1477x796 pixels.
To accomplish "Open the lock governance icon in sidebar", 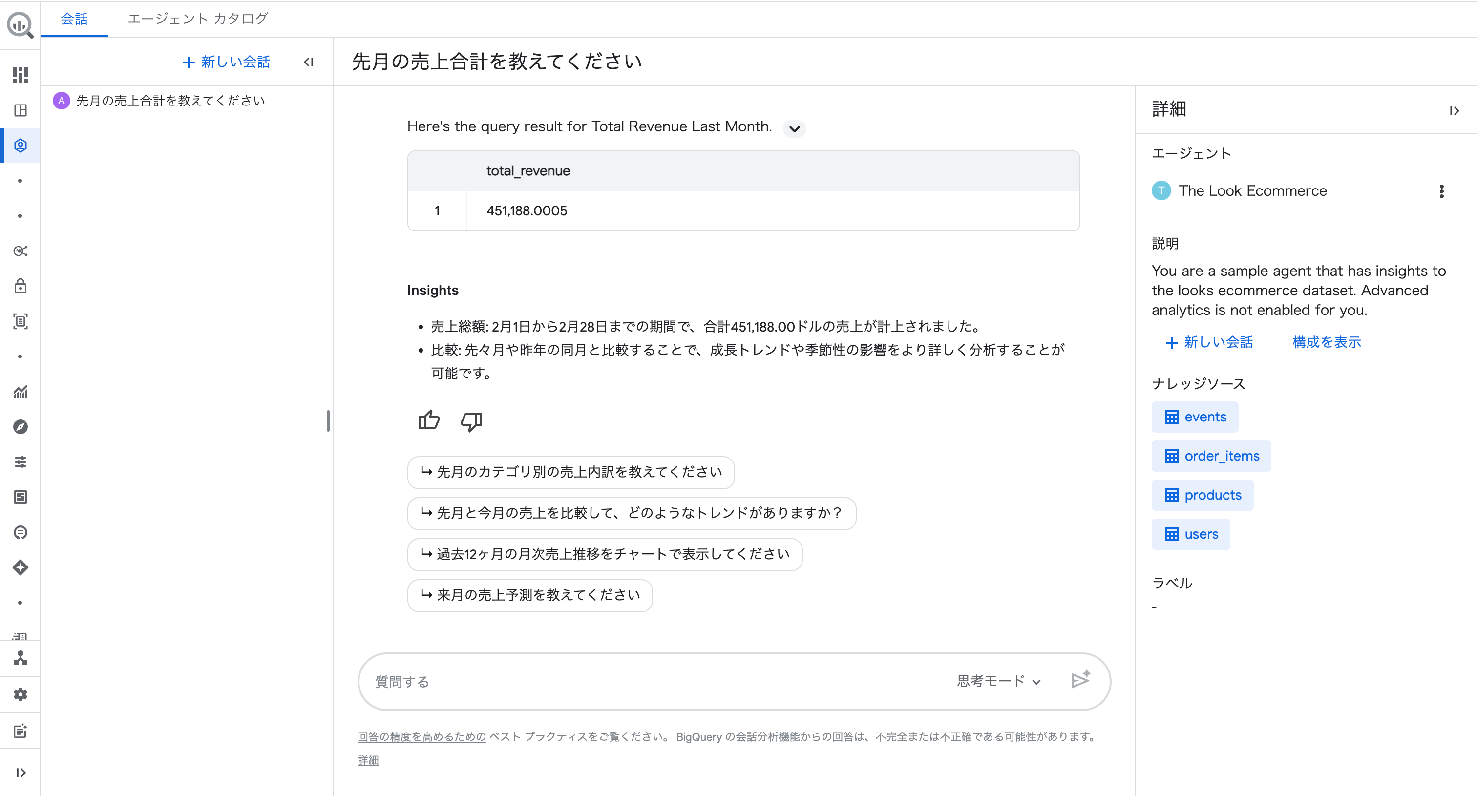I will 21,287.
